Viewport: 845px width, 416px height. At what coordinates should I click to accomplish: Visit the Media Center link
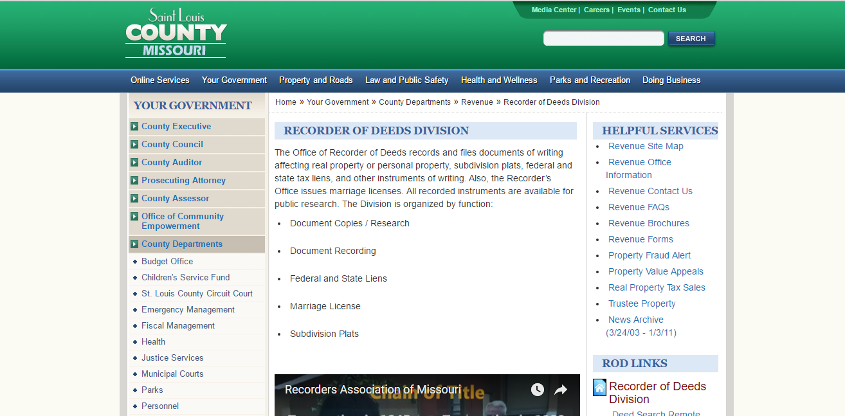(x=554, y=10)
